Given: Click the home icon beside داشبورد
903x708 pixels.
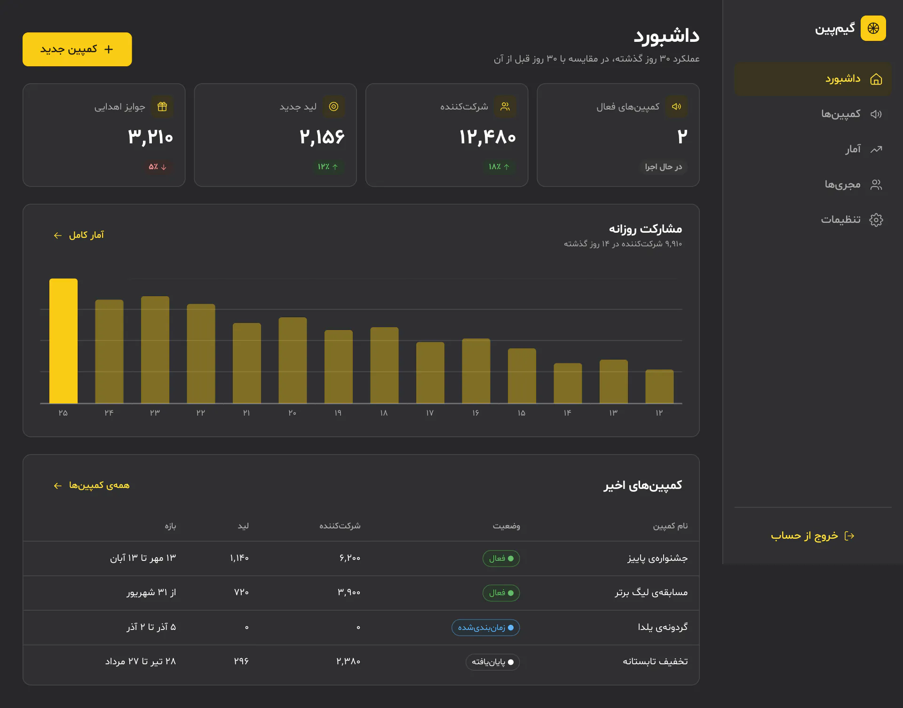Looking at the screenshot, I should [x=876, y=79].
